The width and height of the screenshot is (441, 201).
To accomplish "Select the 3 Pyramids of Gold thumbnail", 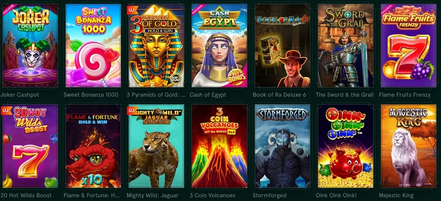I will click(156, 46).
